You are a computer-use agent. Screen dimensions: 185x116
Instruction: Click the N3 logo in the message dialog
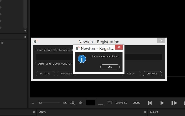click(78, 48)
